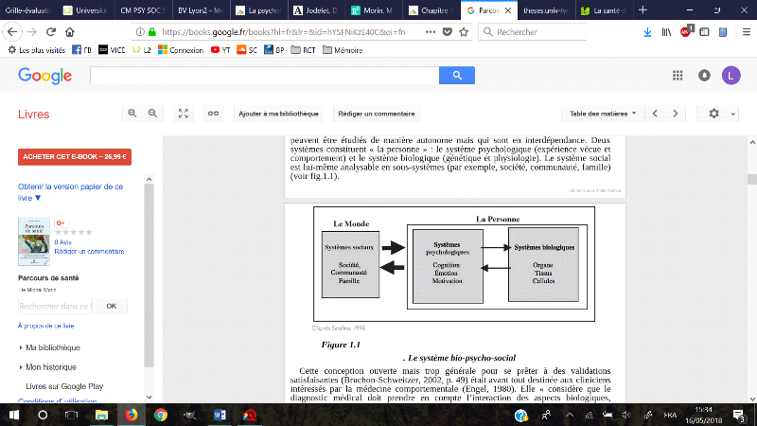757x426 pixels.
Task: Open Firefox downloads panel
Action: click(x=647, y=32)
